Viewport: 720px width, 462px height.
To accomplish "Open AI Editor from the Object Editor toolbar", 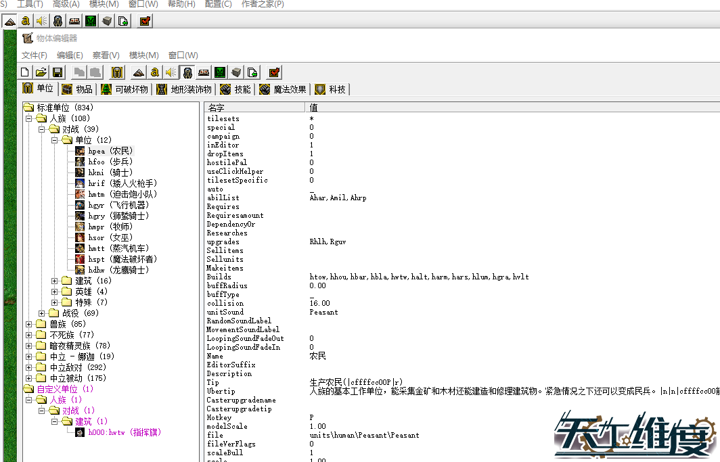I will 220,72.
